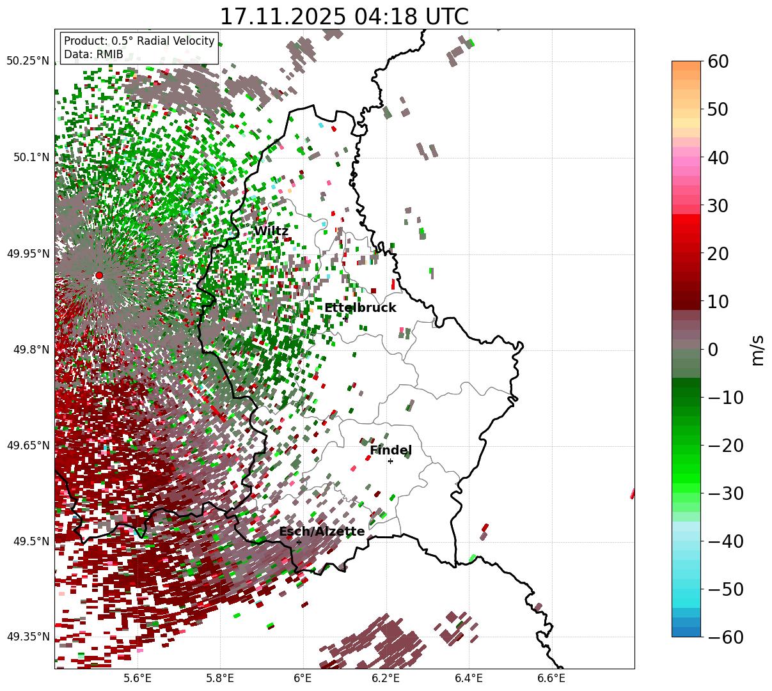Click the colorbar value 0

point(713,350)
